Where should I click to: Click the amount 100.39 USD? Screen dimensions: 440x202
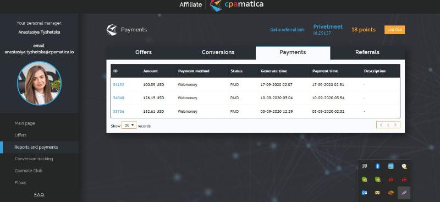coord(153,85)
